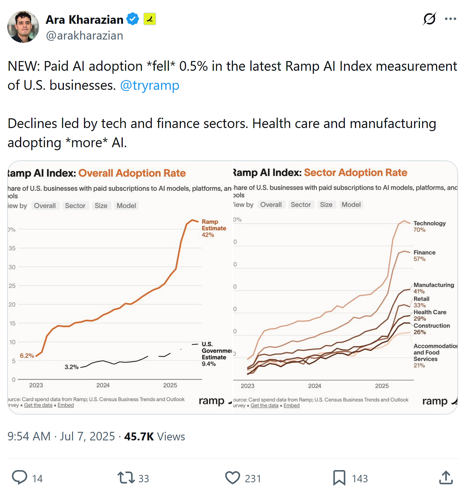The image size is (468, 492).
Task: Open Ara Kharazian's profile avatar
Action: click(23, 27)
